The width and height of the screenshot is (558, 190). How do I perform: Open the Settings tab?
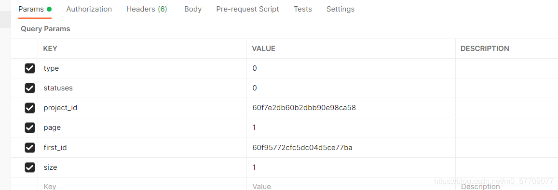pyautogui.click(x=340, y=9)
